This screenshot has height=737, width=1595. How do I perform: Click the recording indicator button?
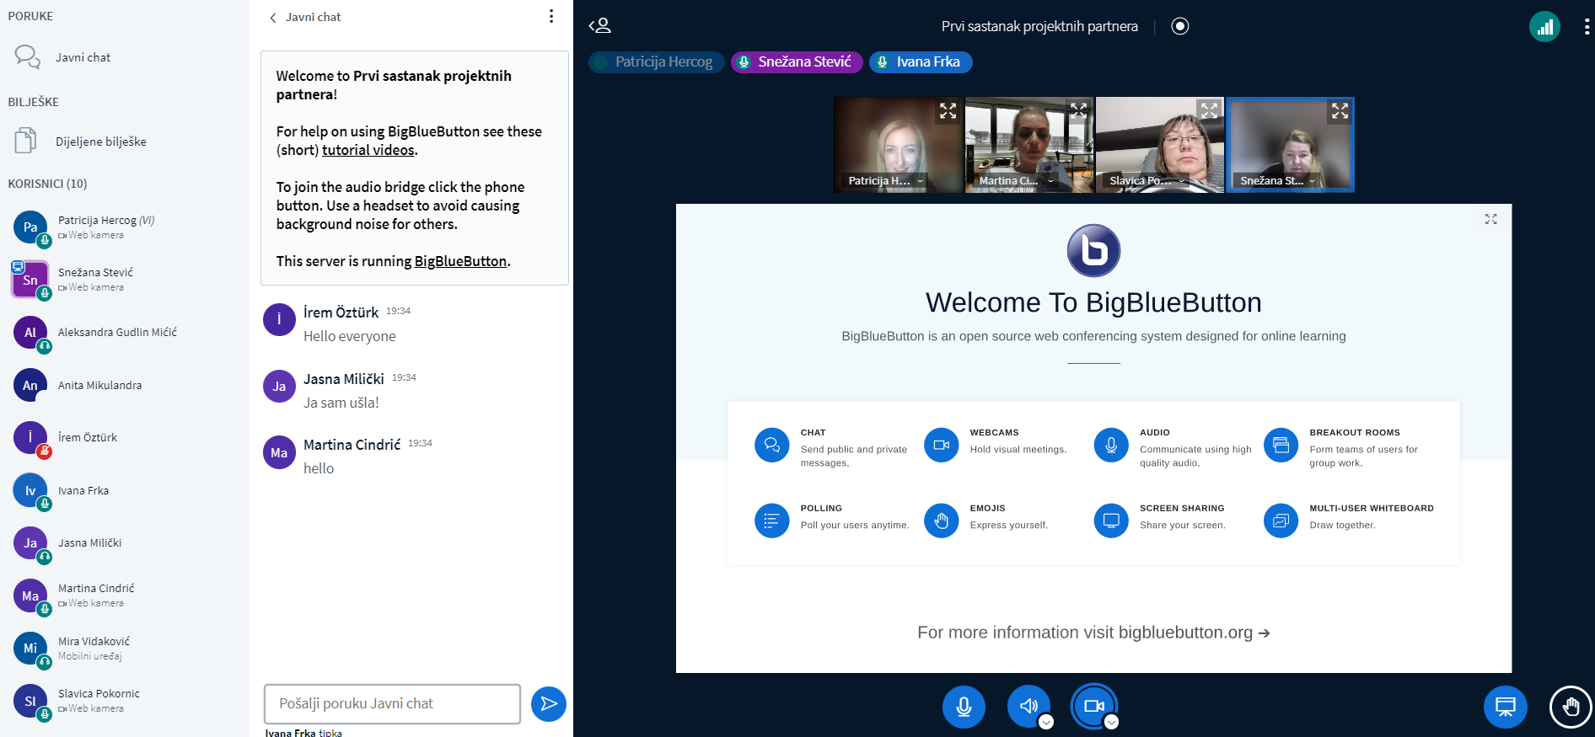(1180, 26)
